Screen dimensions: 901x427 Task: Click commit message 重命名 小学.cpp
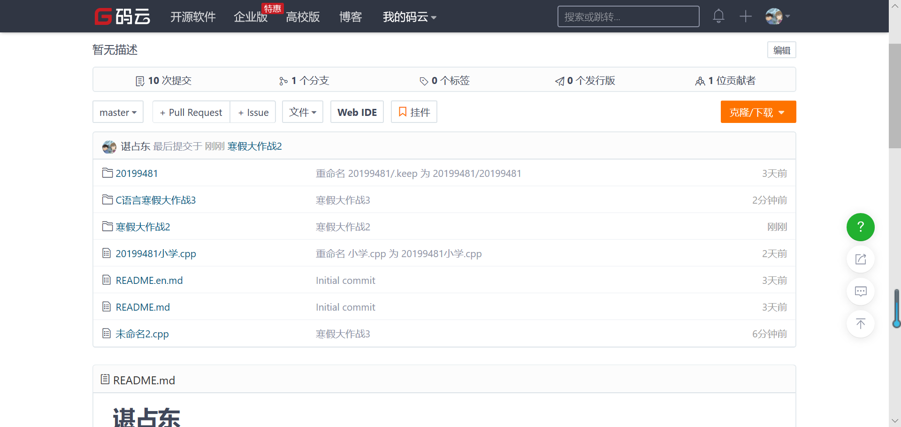(399, 254)
